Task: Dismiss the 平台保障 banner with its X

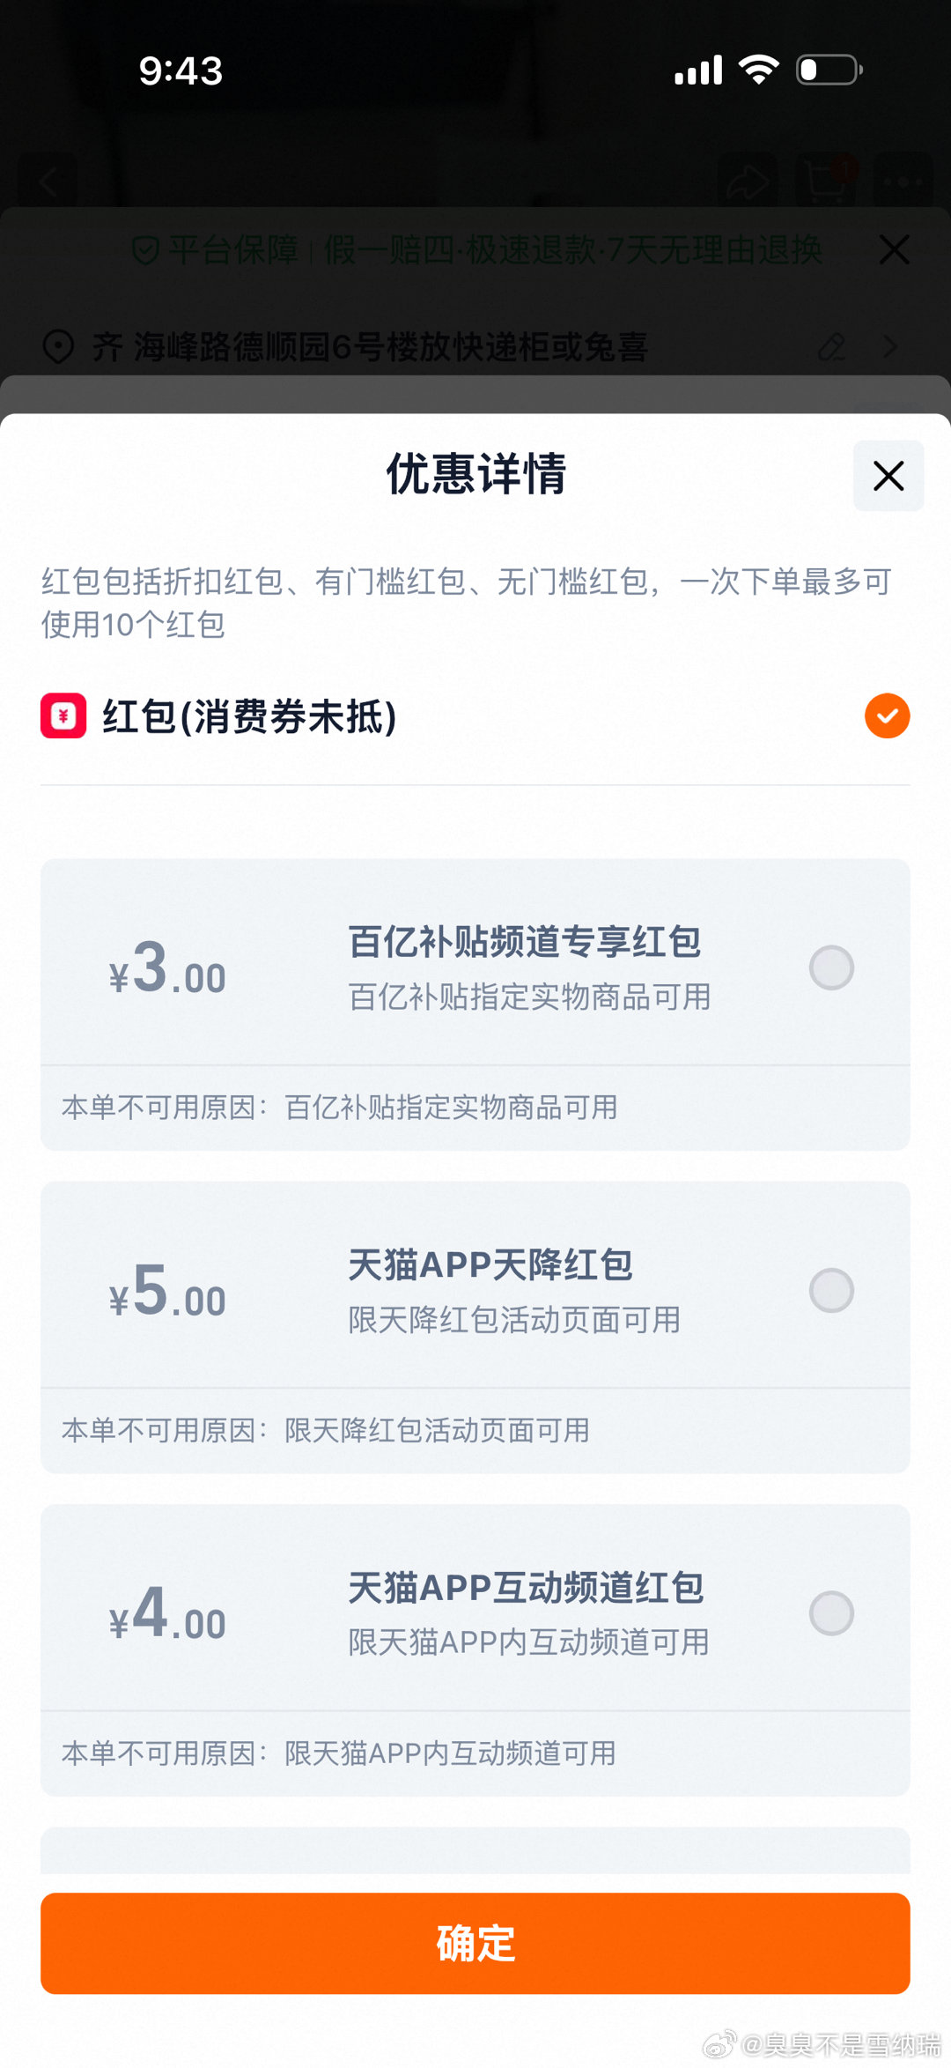Action: click(894, 250)
